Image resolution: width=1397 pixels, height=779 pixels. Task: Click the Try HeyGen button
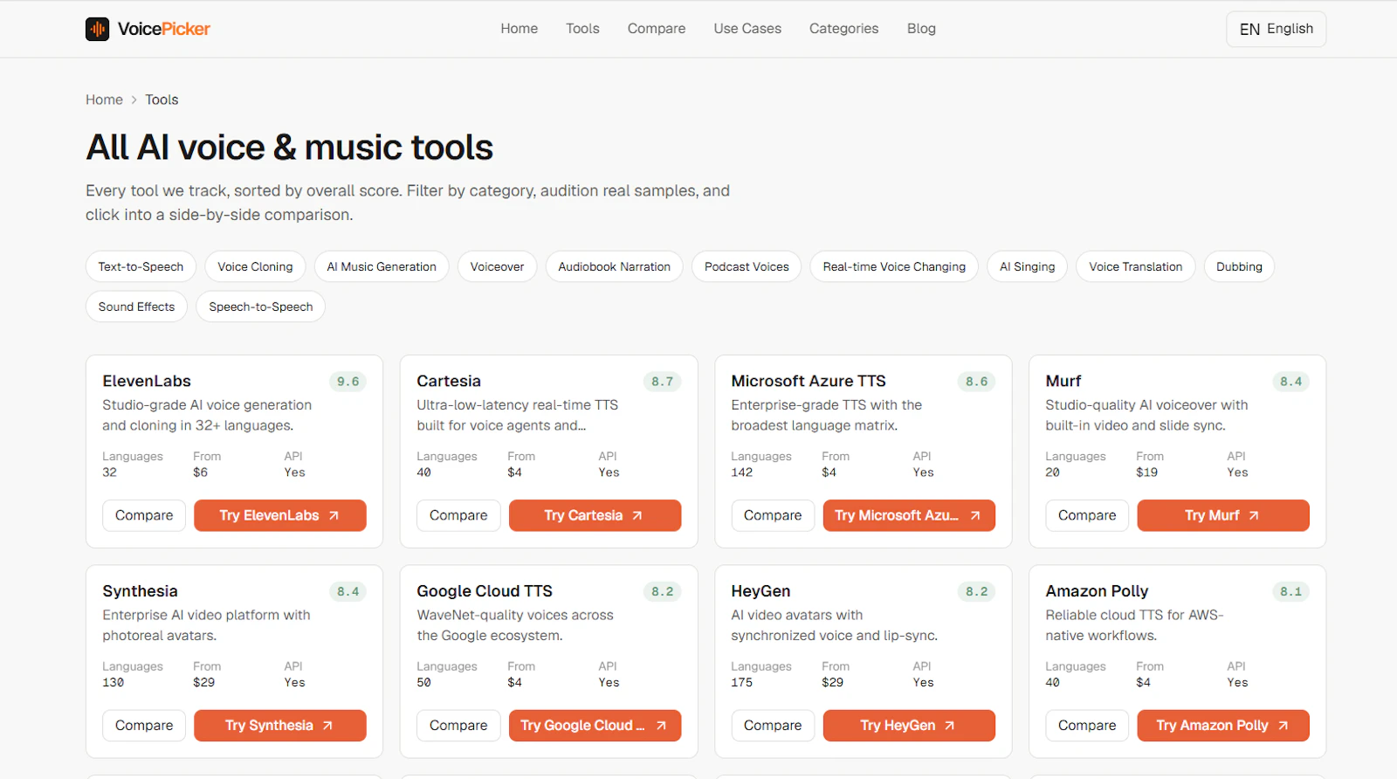[x=909, y=725]
